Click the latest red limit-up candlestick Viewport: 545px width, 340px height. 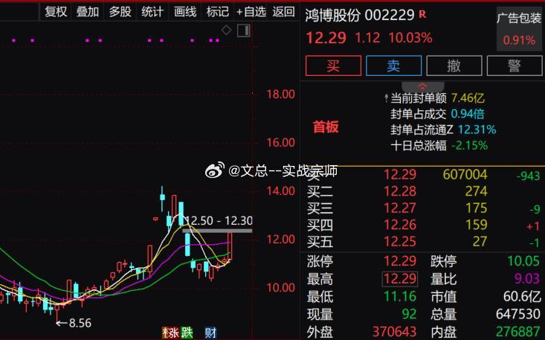[x=230, y=246]
